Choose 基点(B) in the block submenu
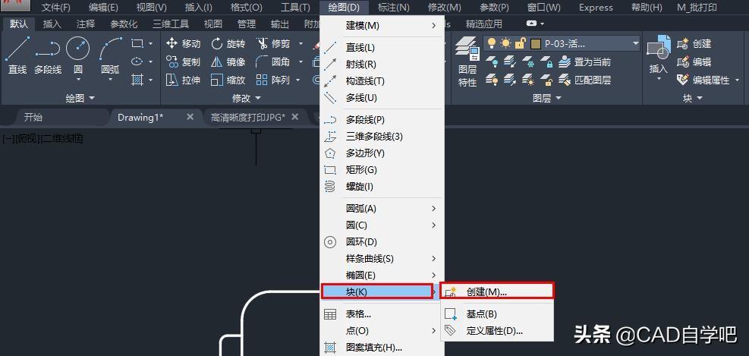This screenshot has height=356, width=749. click(497, 314)
